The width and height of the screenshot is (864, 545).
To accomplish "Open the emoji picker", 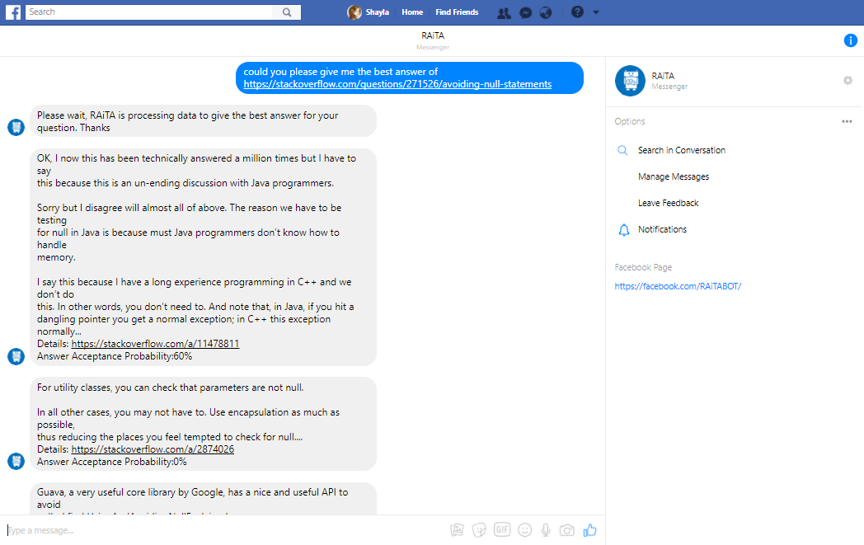I will tap(525, 530).
